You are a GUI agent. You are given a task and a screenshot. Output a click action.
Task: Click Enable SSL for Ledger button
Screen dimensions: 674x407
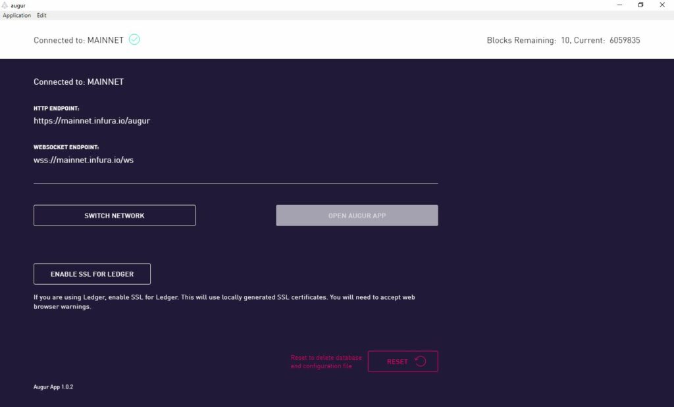(x=92, y=274)
